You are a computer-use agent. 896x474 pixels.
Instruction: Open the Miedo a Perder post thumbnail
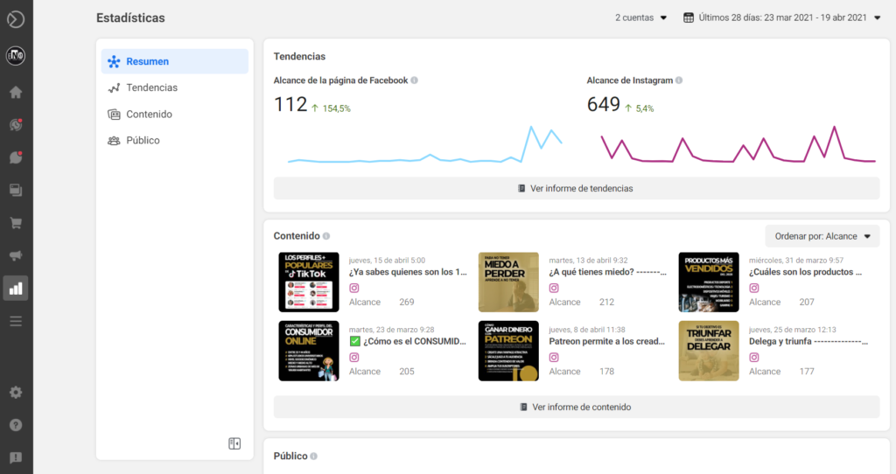[x=508, y=282]
